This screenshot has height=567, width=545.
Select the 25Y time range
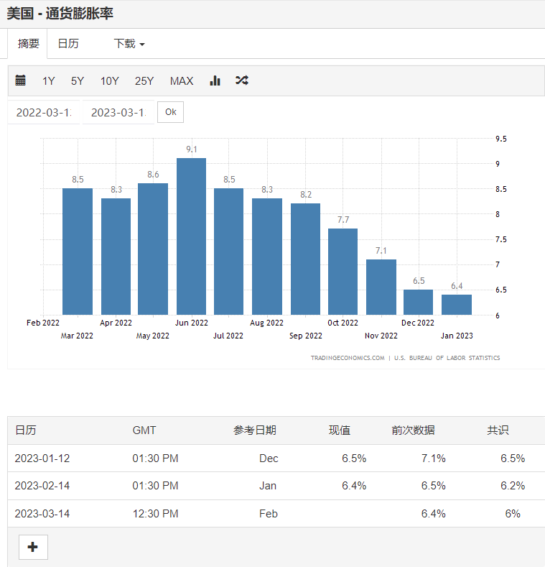click(144, 80)
